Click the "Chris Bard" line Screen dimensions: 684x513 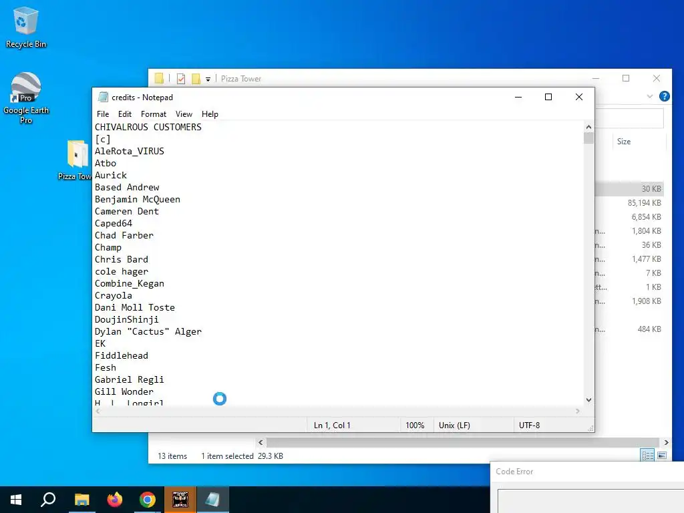pyautogui.click(x=122, y=260)
